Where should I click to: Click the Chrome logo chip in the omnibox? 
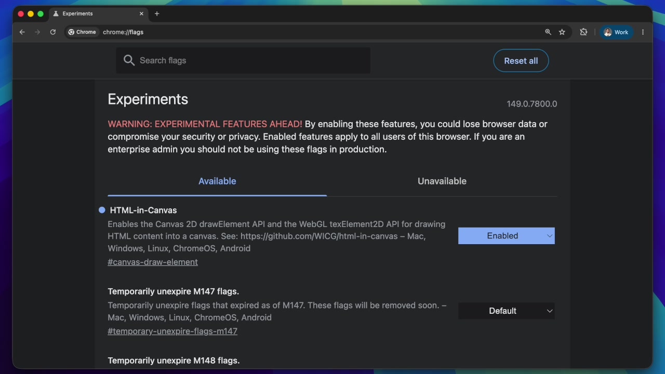(x=82, y=32)
